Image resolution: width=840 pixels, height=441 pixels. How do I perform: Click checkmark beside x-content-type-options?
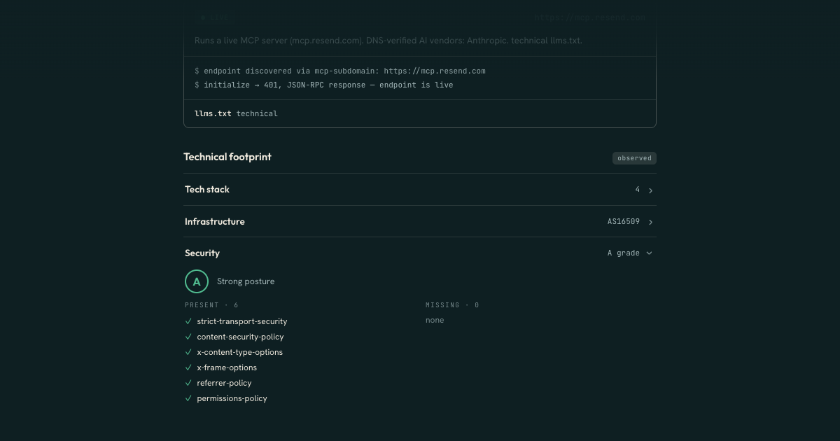pos(188,352)
